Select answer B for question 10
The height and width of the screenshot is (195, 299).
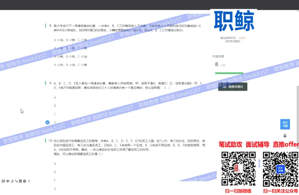click(x=55, y=172)
